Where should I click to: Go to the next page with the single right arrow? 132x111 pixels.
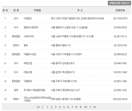point(90,107)
